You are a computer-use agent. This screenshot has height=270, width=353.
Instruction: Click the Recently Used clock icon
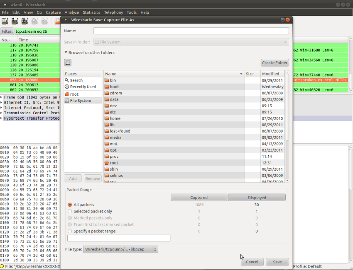(x=66, y=87)
